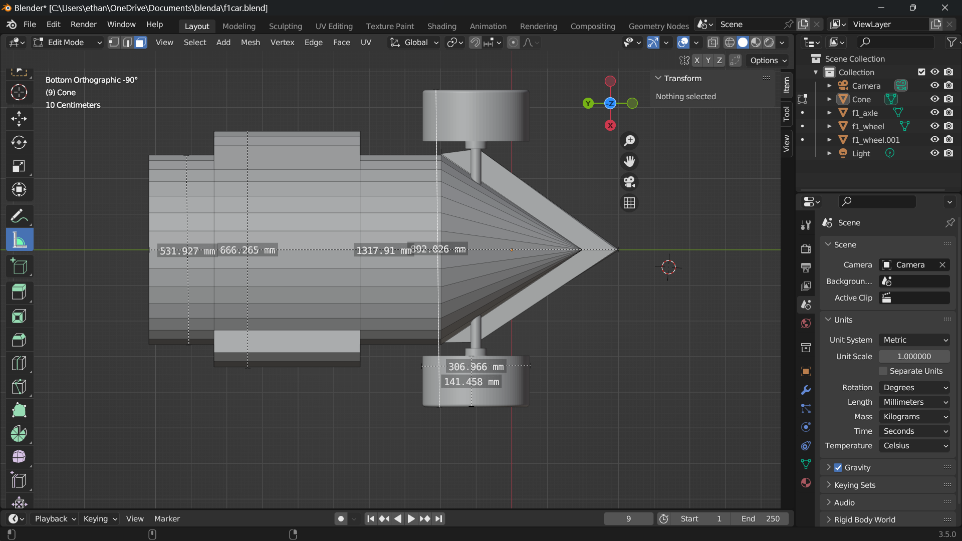Open the Length units dropdown
The width and height of the screenshot is (962, 541).
(914, 402)
